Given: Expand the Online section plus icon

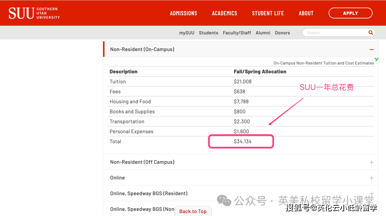Looking at the screenshot, I should pos(371,178).
